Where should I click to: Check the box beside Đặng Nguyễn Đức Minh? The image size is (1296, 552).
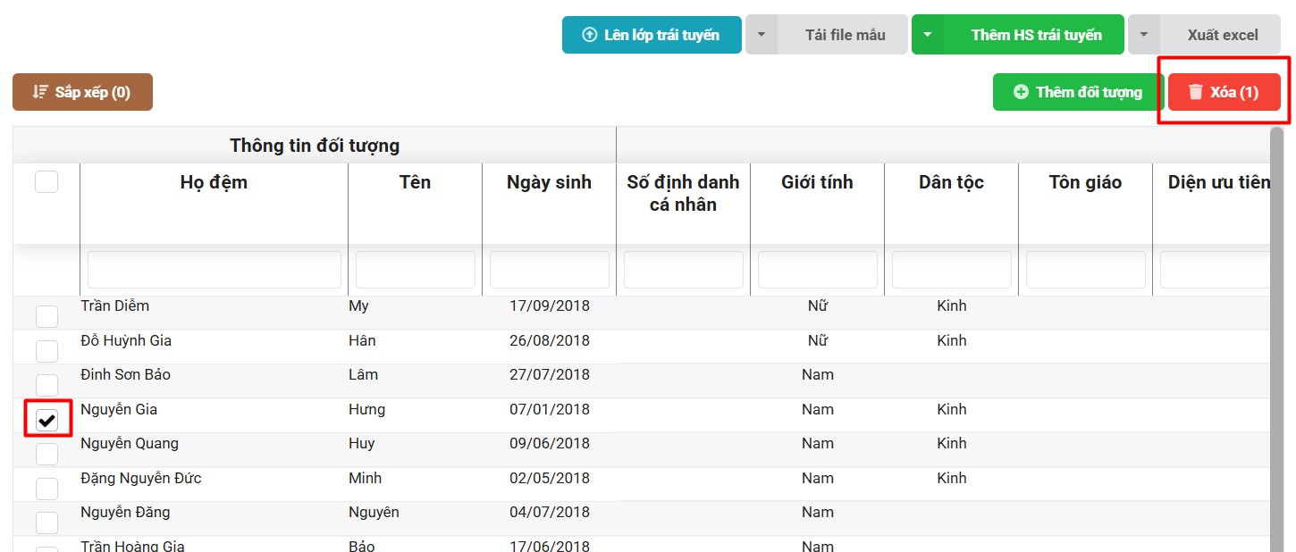(46, 489)
